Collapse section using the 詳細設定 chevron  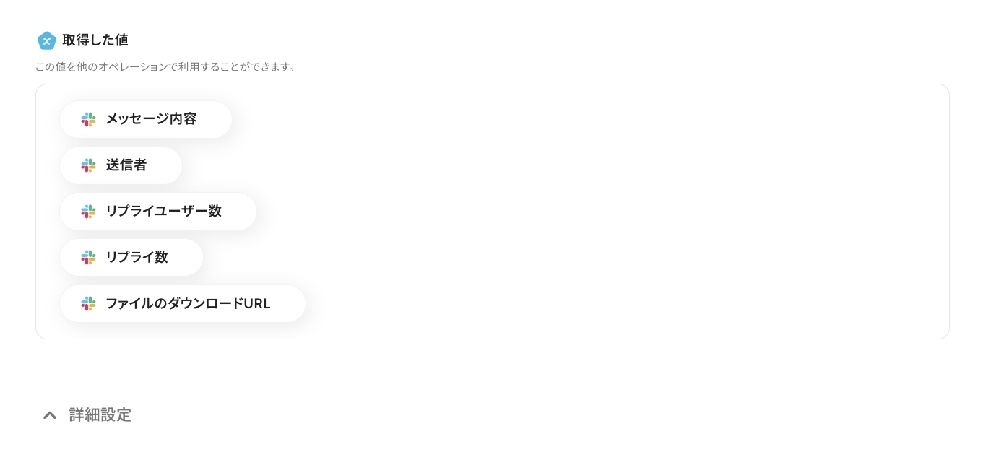tap(50, 415)
